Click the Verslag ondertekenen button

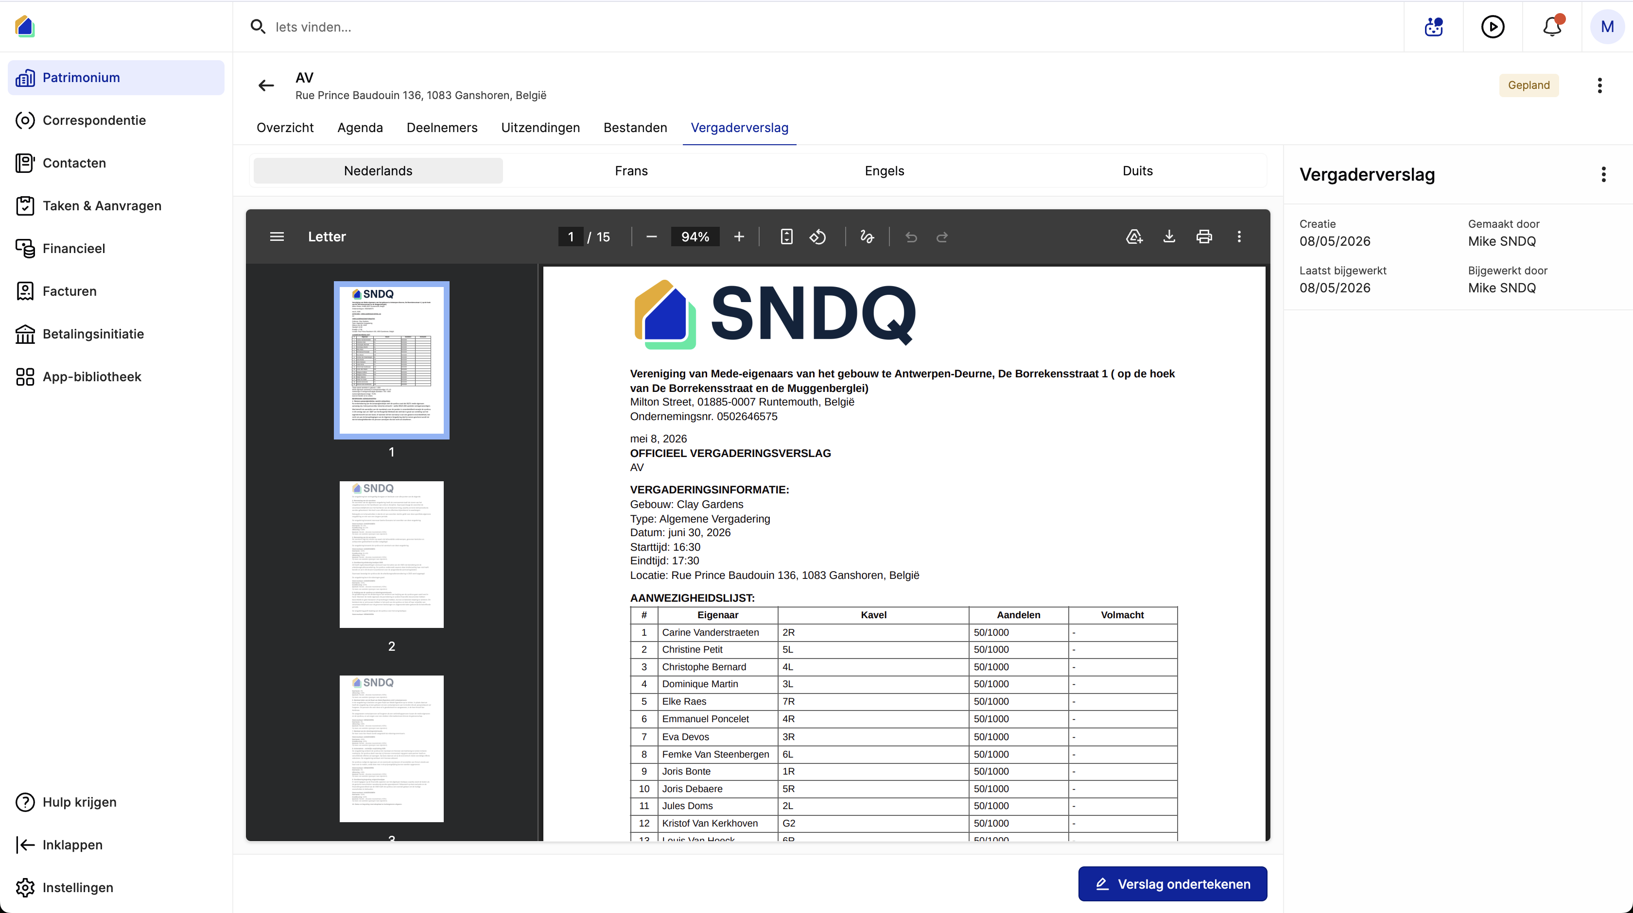1173,884
